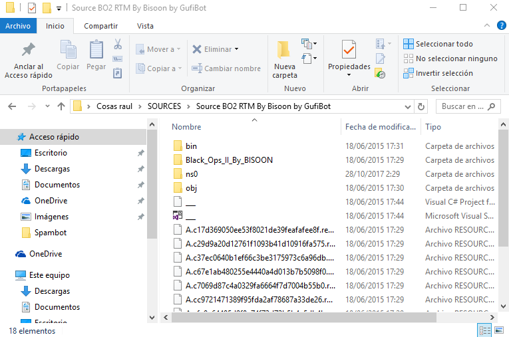Customize Quick Access Toolbar dropdown
The image size is (509, 337).
pos(59,9)
